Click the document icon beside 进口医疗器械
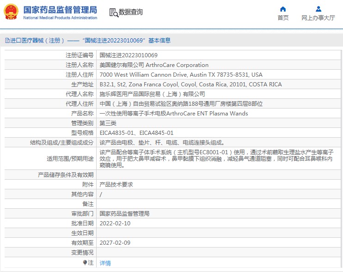The height and width of the screenshot is (272, 343). [x=7, y=41]
